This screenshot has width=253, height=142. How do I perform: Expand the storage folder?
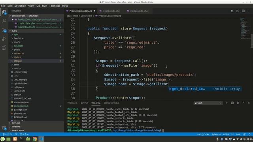point(36,61)
